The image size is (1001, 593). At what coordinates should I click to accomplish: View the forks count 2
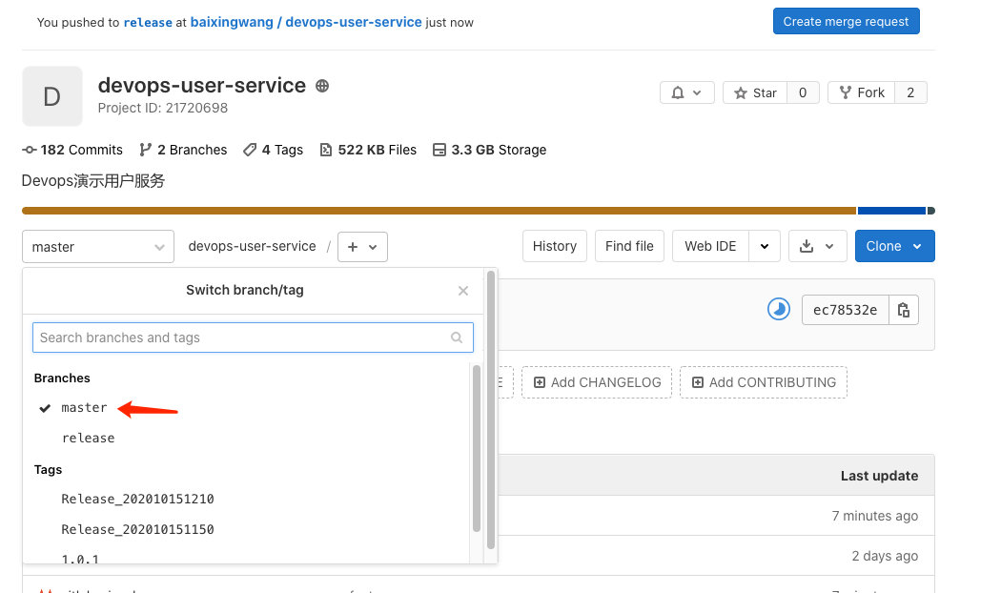(910, 92)
